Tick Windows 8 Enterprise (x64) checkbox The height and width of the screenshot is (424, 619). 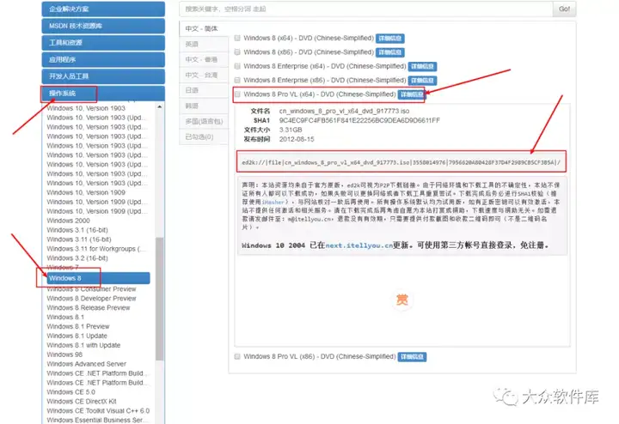(237, 66)
